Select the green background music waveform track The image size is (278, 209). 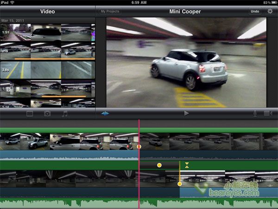(139, 203)
